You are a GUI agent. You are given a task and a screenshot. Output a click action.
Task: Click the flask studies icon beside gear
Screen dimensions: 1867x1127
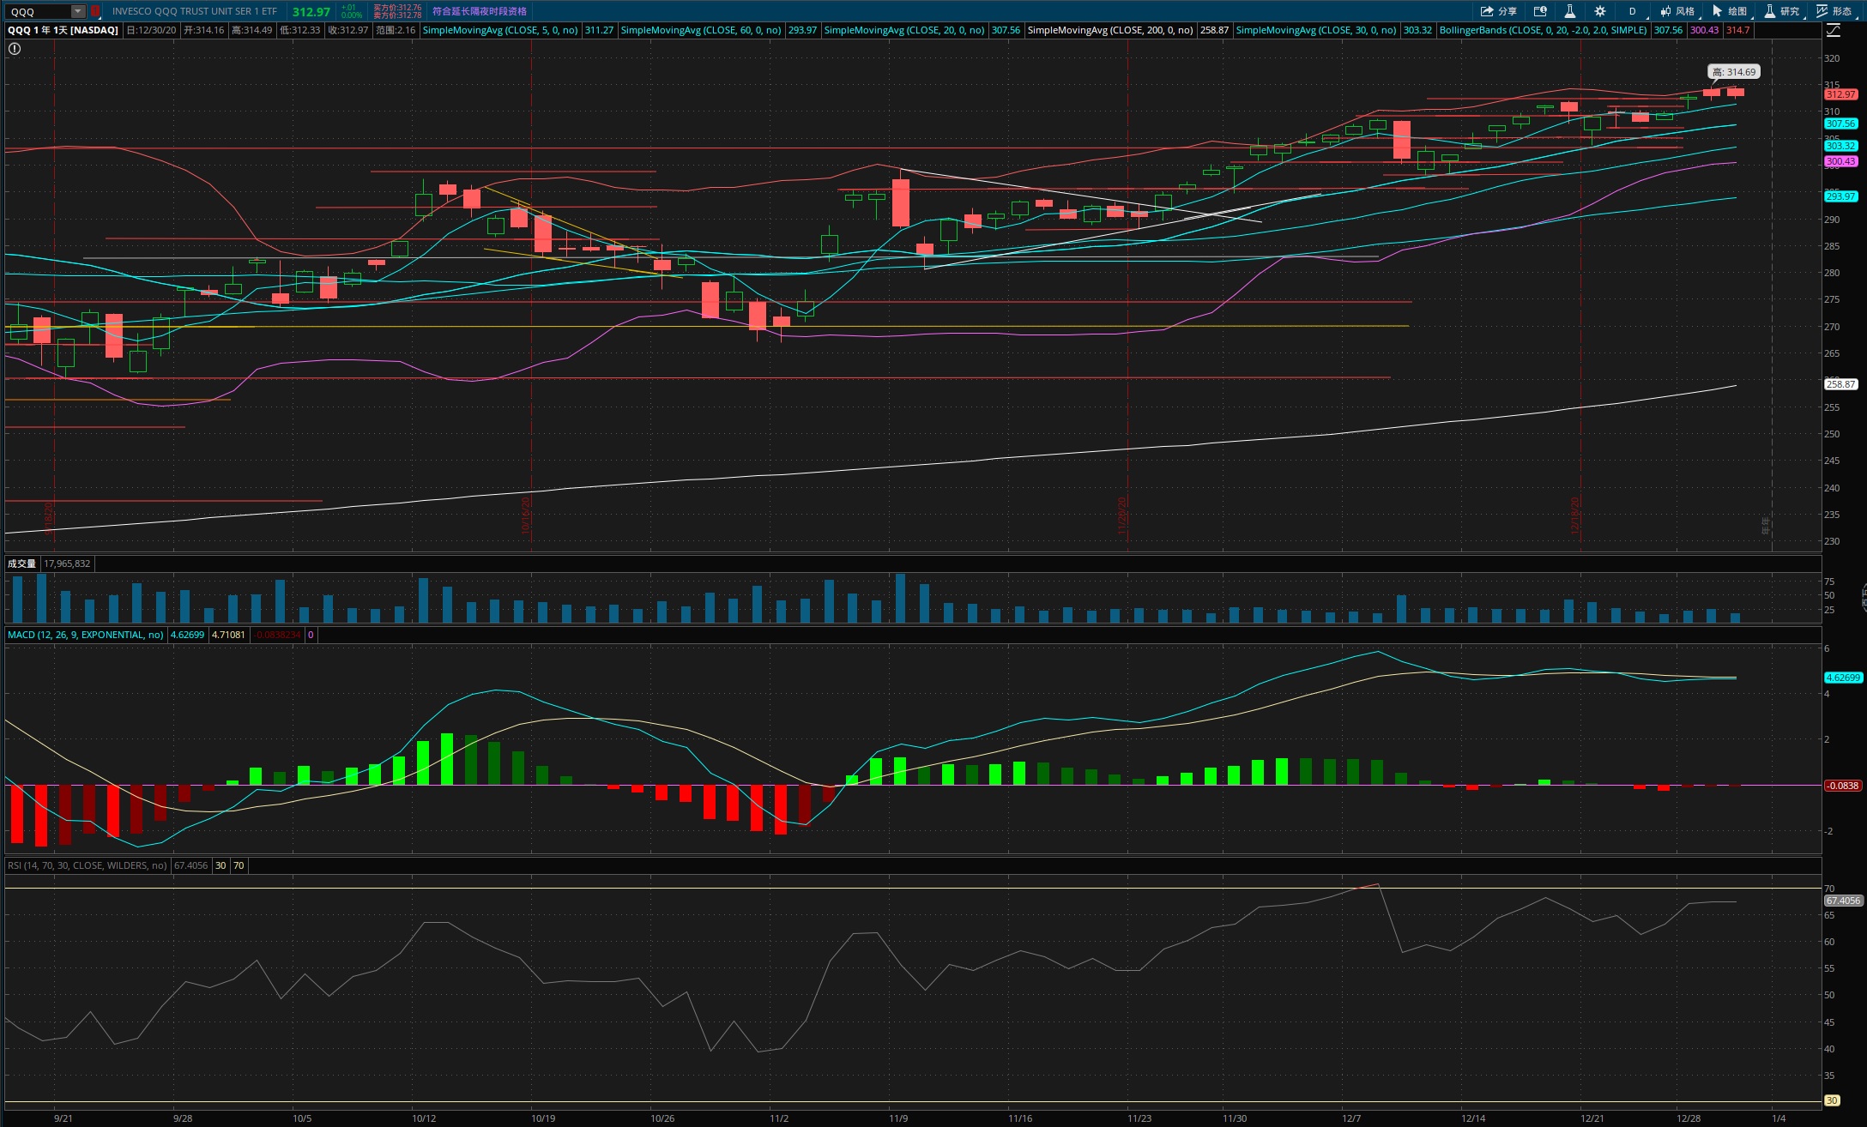click(x=1569, y=11)
